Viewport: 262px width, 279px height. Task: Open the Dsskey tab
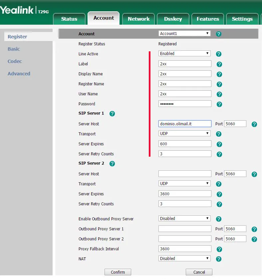click(173, 19)
